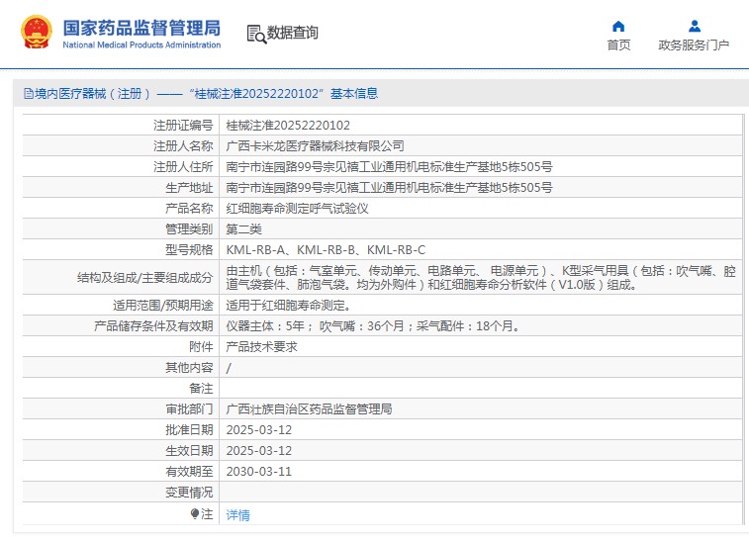Click the national emblem logo
The width and height of the screenshot is (749, 542).
tap(37, 33)
